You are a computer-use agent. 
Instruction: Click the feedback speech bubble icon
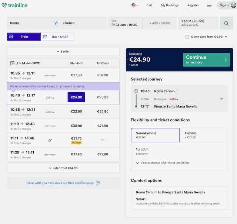click(x=98, y=183)
